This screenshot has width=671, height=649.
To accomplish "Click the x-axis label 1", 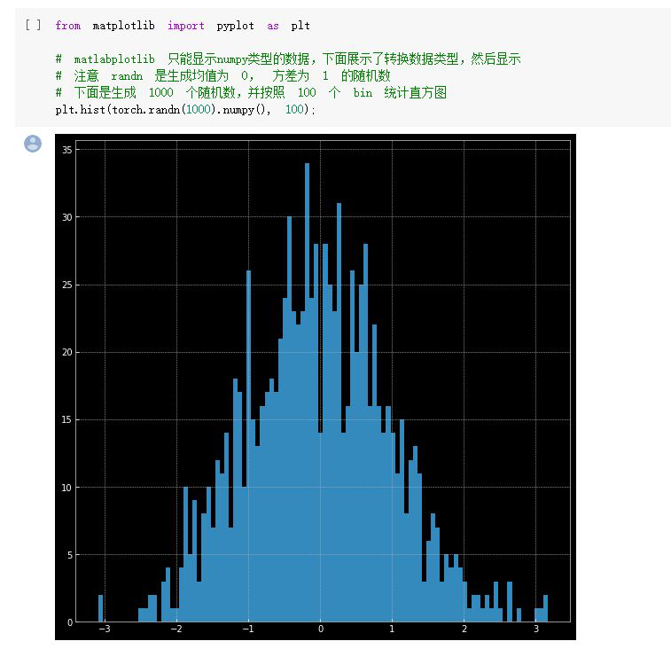I will [x=392, y=629].
